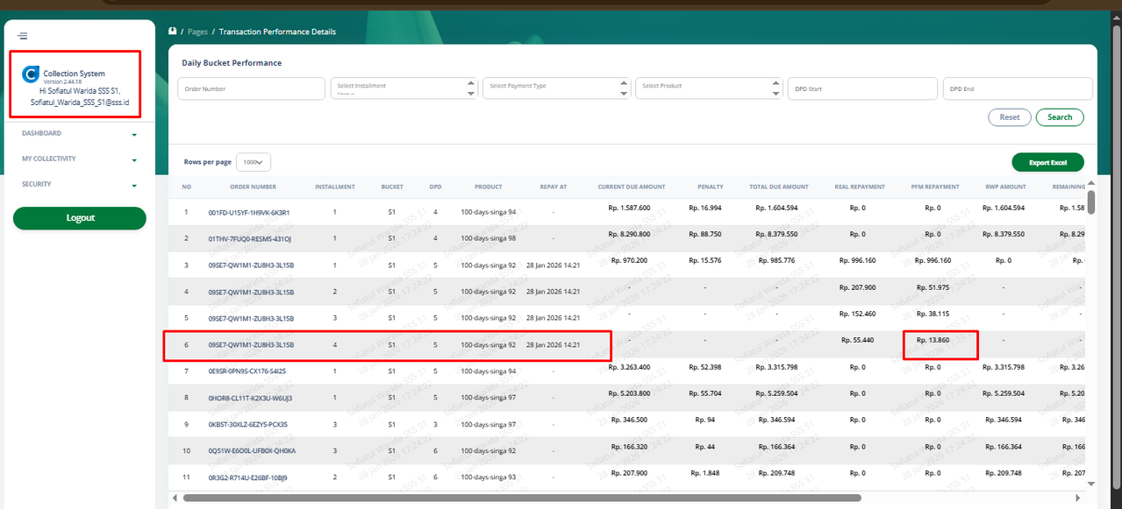Open the Select Payment Type dropdown
Screen dimensions: 1122x509
[x=556, y=88]
